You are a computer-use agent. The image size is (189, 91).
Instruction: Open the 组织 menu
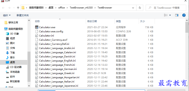tap(7, 15)
